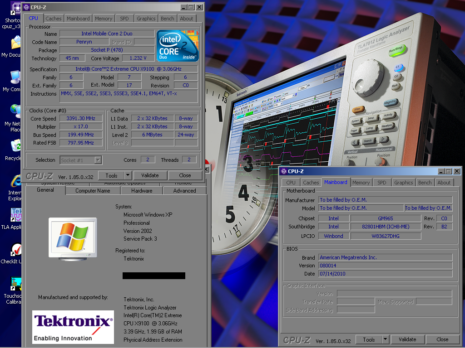The height and width of the screenshot is (348, 465).
Task: Click the Tools button in the Mainboard CPU-Z window
Action: click(369, 339)
